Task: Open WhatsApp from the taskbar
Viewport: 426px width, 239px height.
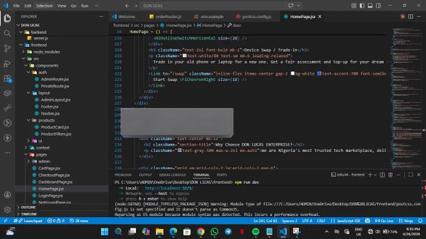Action: [214, 231]
